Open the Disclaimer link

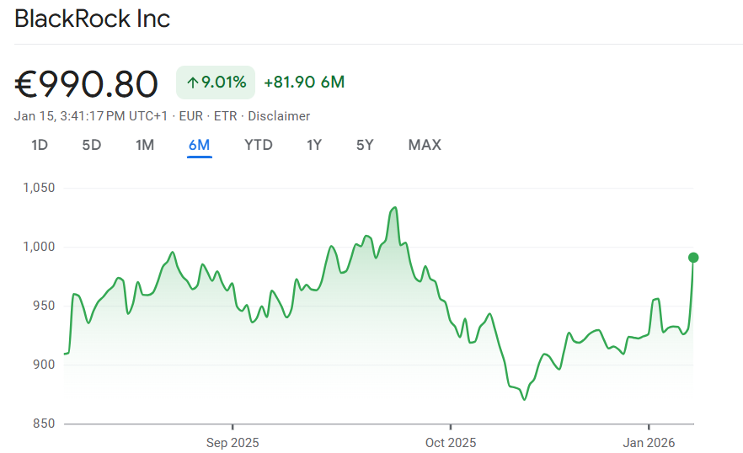(x=279, y=116)
